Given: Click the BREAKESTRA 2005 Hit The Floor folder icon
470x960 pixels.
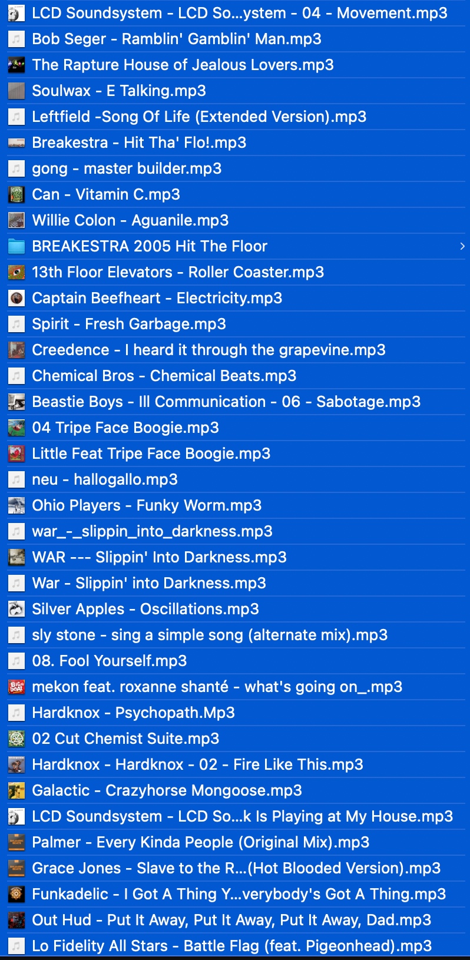Looking at the screenshot, I should 16,246.
